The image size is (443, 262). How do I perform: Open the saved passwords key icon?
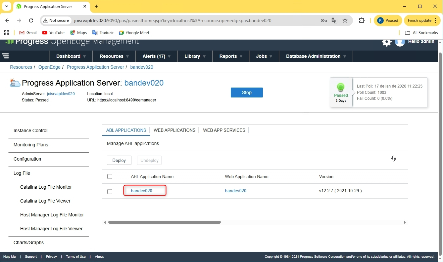[x=324, y=20]
